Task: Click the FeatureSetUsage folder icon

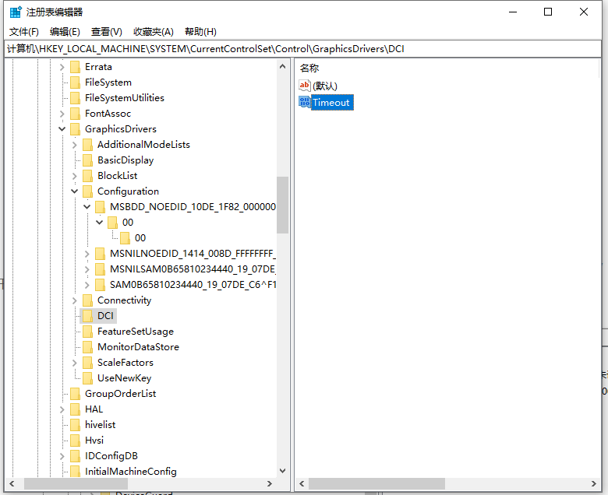Action: (x=87, y=332)
